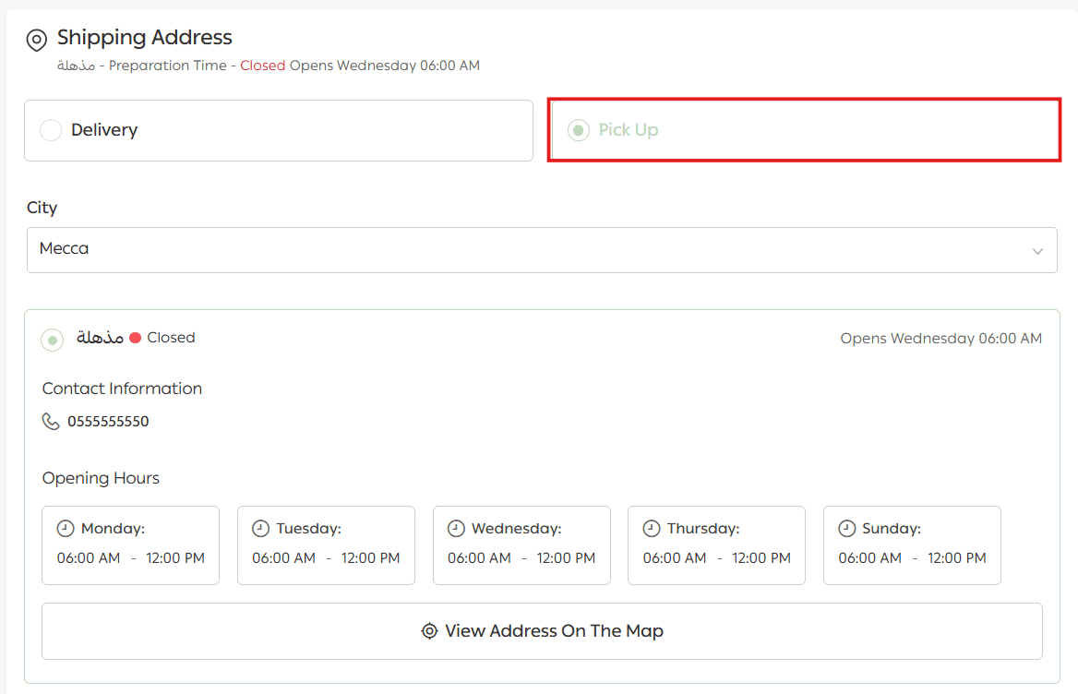Click the red Closed status dot

coord(135,338)
